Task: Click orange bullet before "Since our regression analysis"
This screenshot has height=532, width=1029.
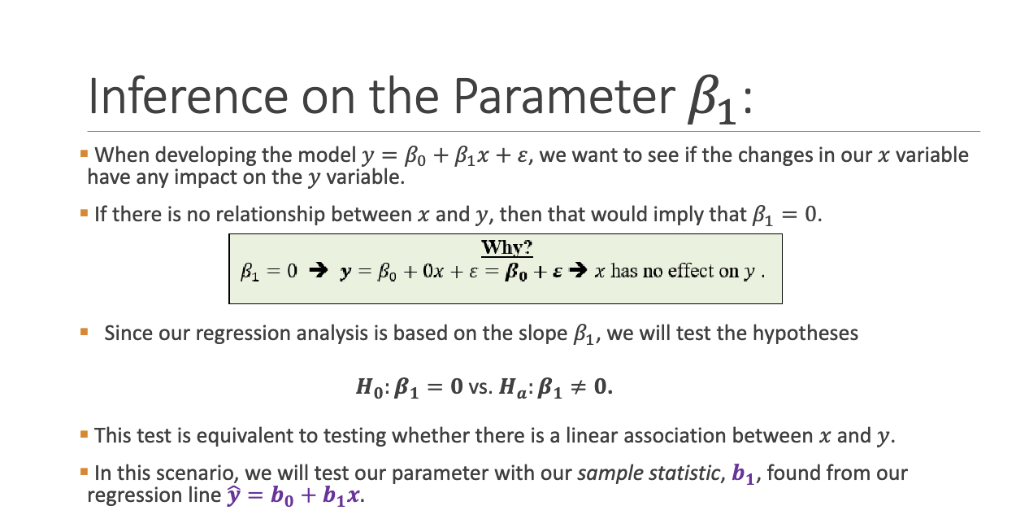Action: point(85,332)
